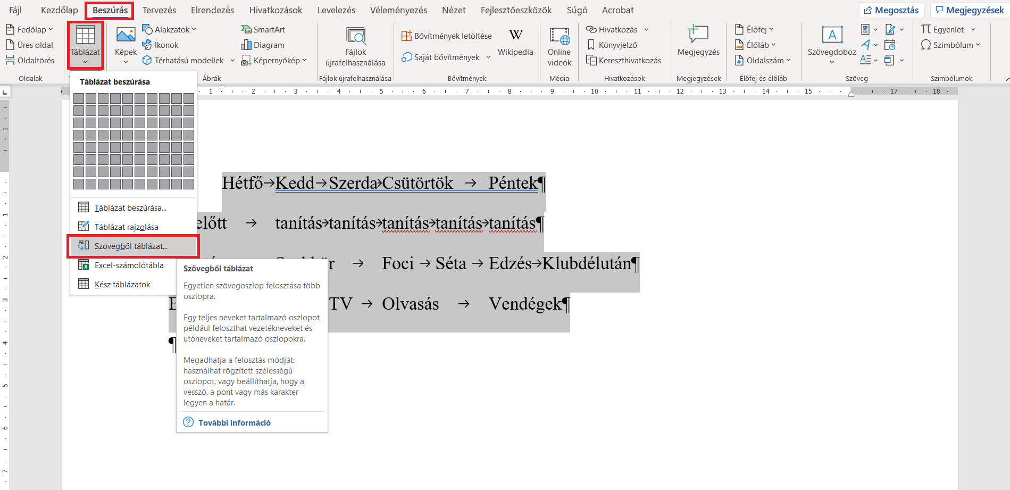Insert an Üres oldal blank page
Image resolution: width=1010 pixels, height=490 pixels.
coord(30,45)
